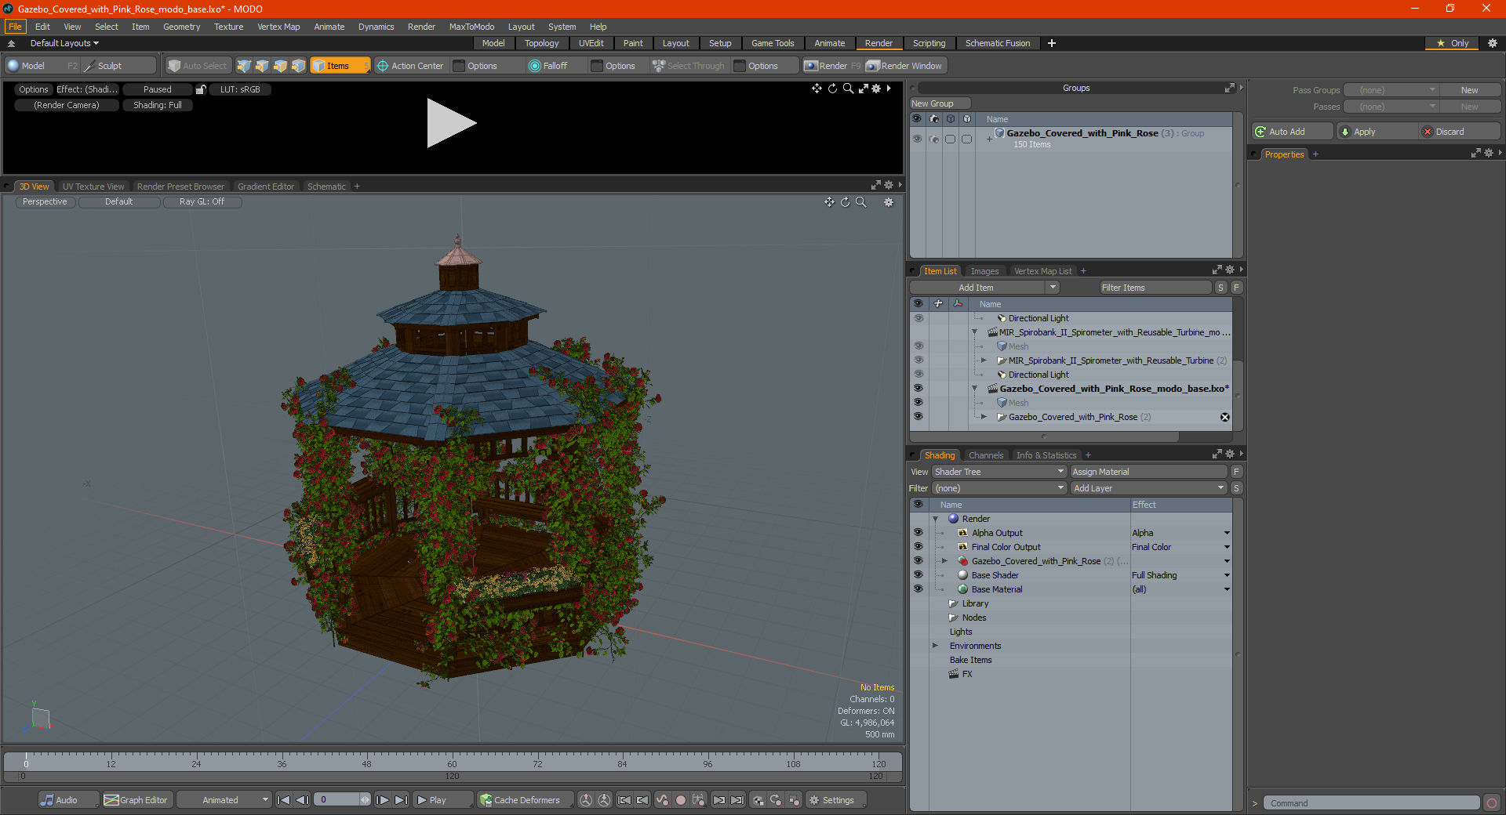Hide the Gazebo_Covered_with_Pink_Rose_modo_base.lxo scene item
Viewport: 1506px width, 815px height.
coord(918,389)
